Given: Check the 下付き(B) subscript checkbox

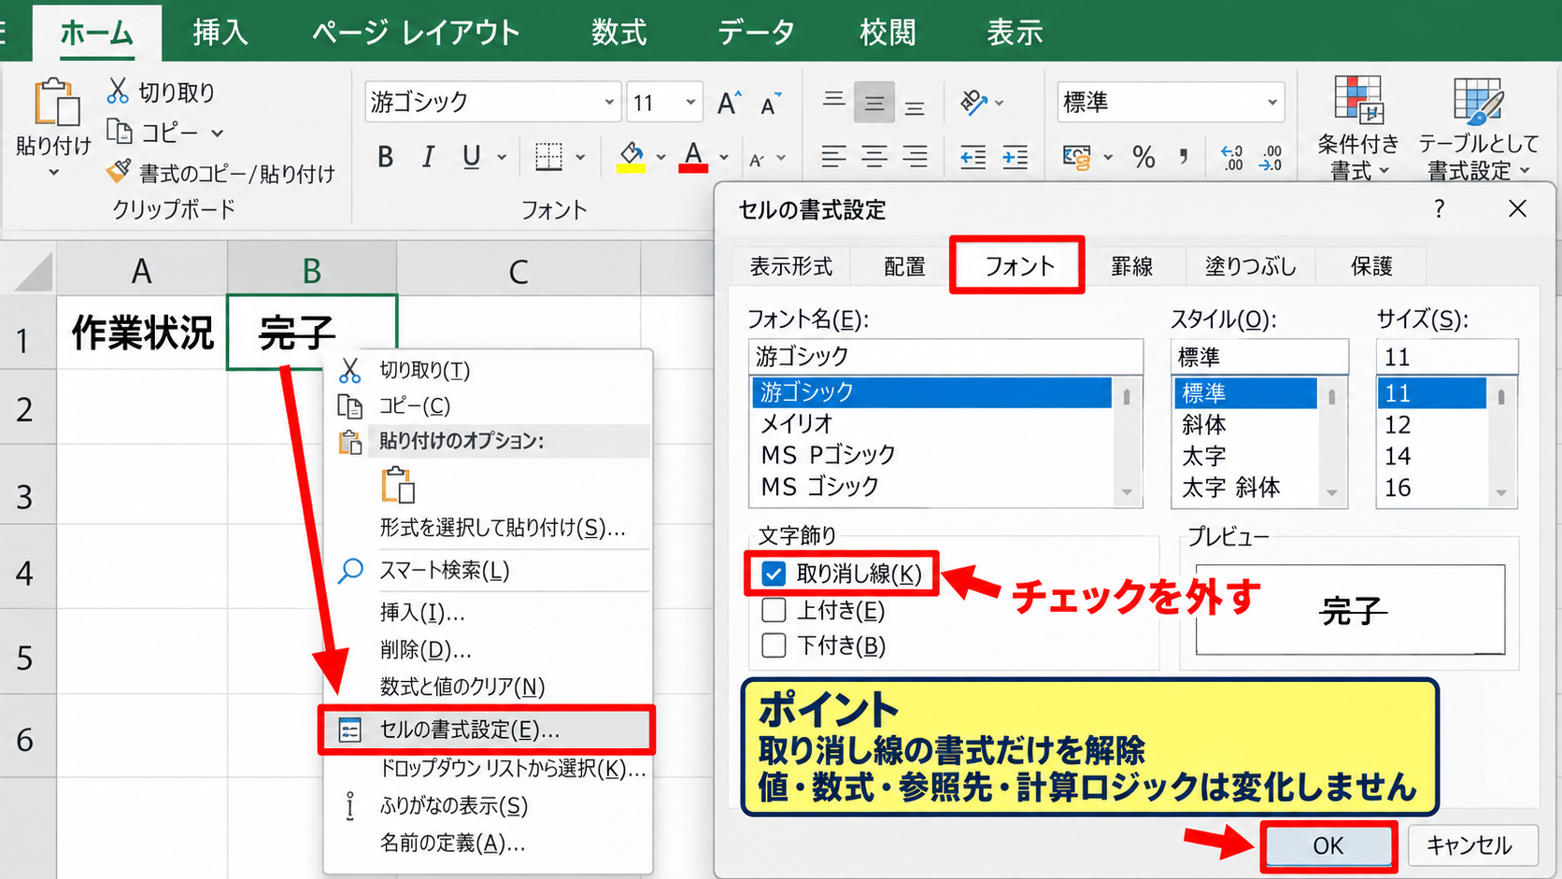Looking at the screenshot, I should [x=774, y=645].
